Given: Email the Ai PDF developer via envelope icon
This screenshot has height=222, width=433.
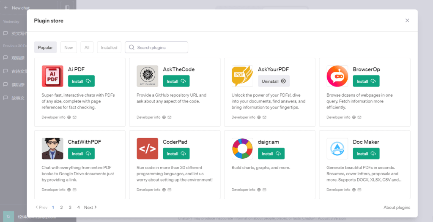Looking at the screenshot, I should [x=74, y=117].
